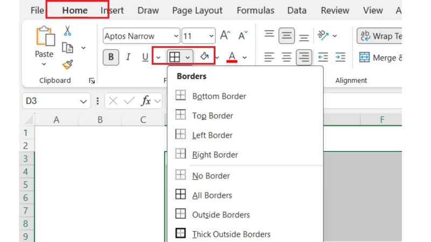431x242 pixels.
Task: Expand the Copy options arrow
Action: click(84, 48)
